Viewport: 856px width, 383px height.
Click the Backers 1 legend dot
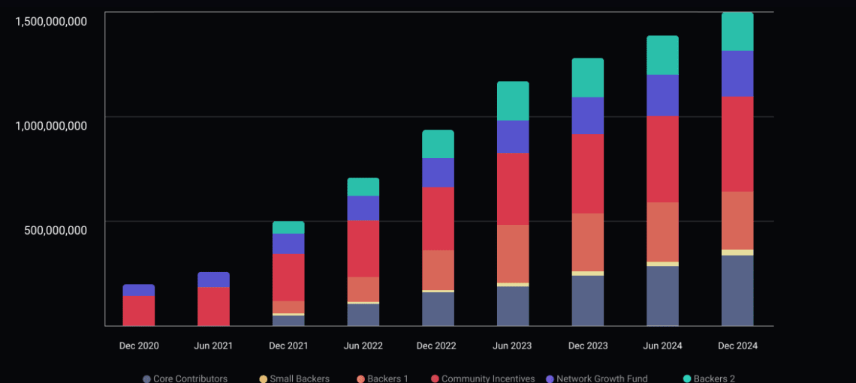[360, 379]
